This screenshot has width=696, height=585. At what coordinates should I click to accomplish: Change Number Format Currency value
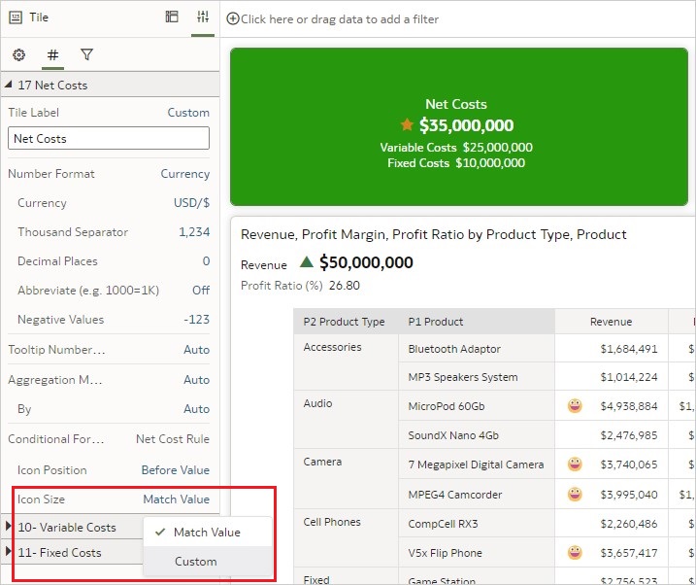(184, 174)
